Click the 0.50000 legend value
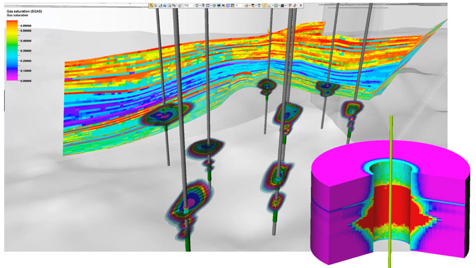Screen dimensions: 476x268 point(26,31)
